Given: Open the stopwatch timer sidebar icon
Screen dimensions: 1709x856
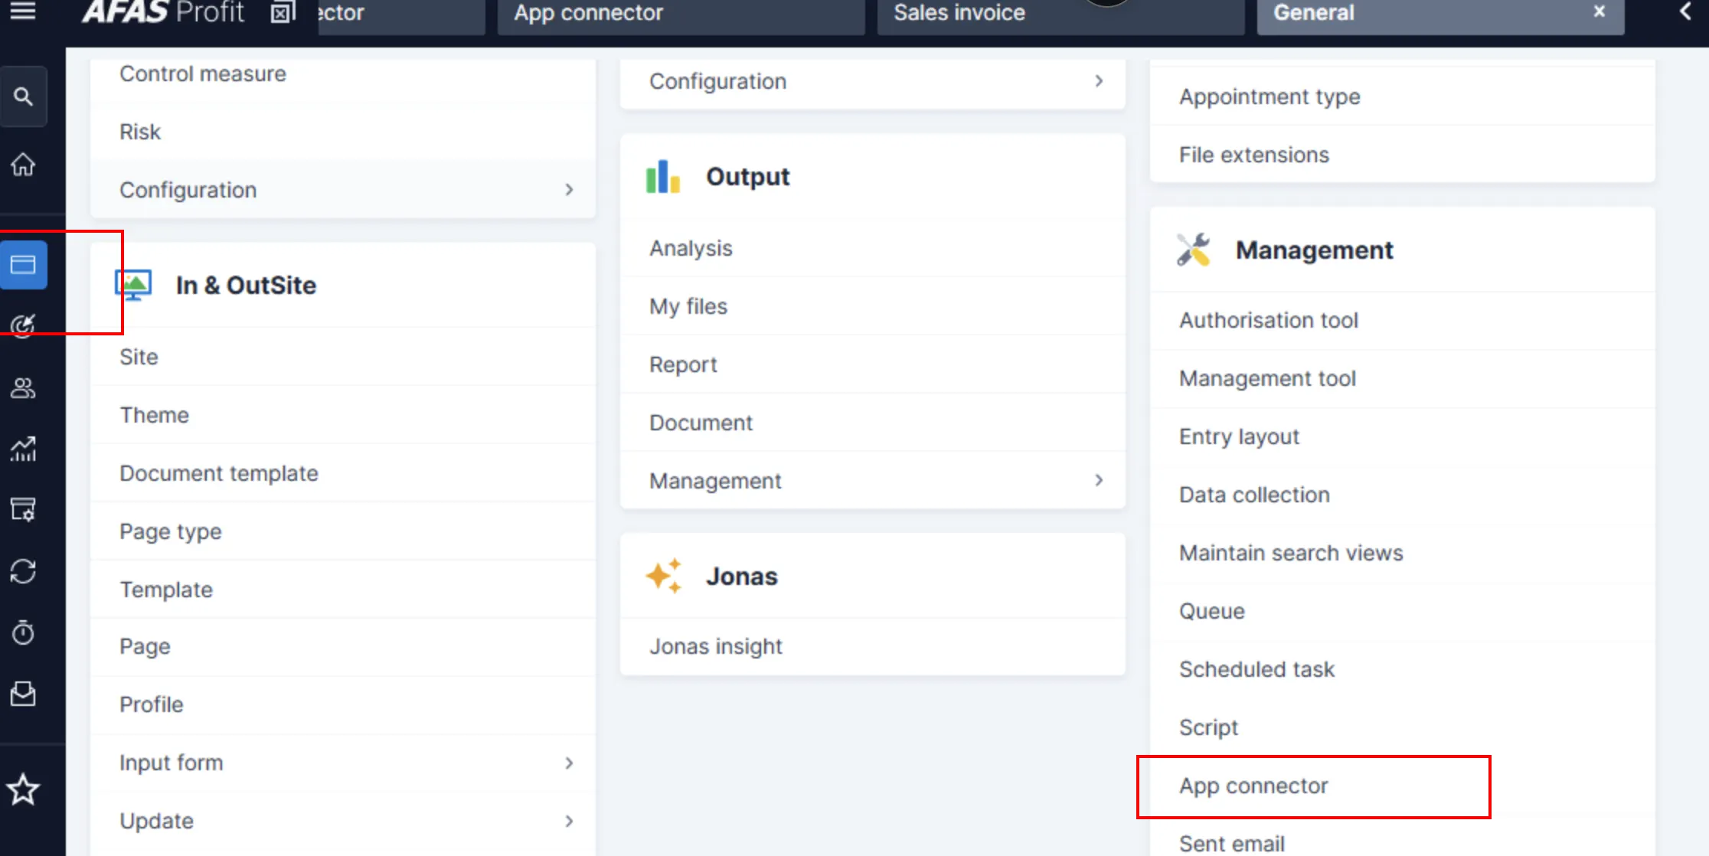Looking at the screenshot, I should (x=23, y=632).
